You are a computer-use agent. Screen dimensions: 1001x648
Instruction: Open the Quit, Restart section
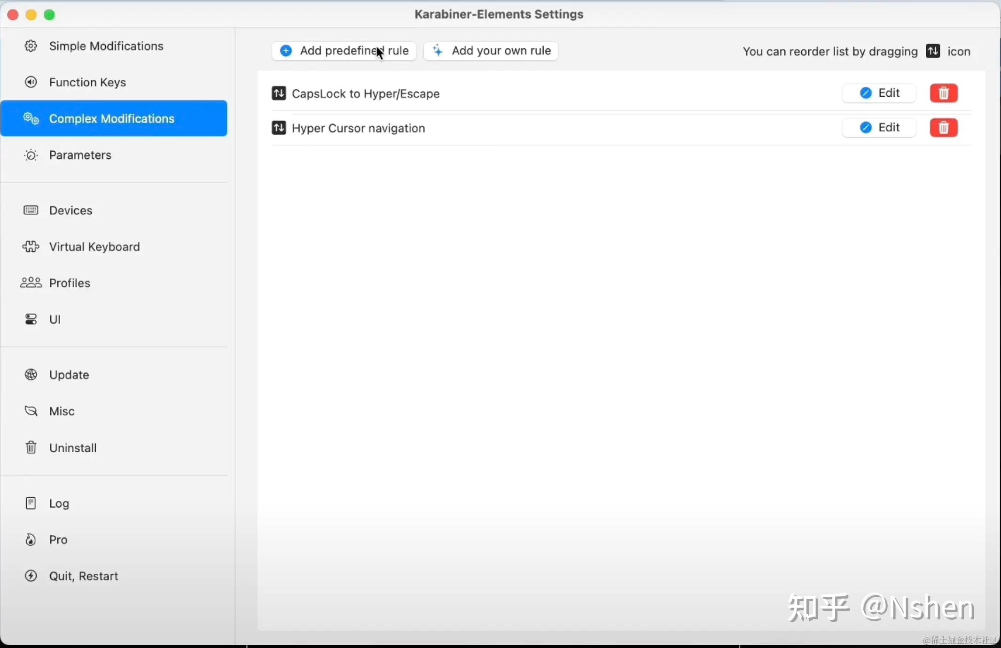click(x=114, y=576)
